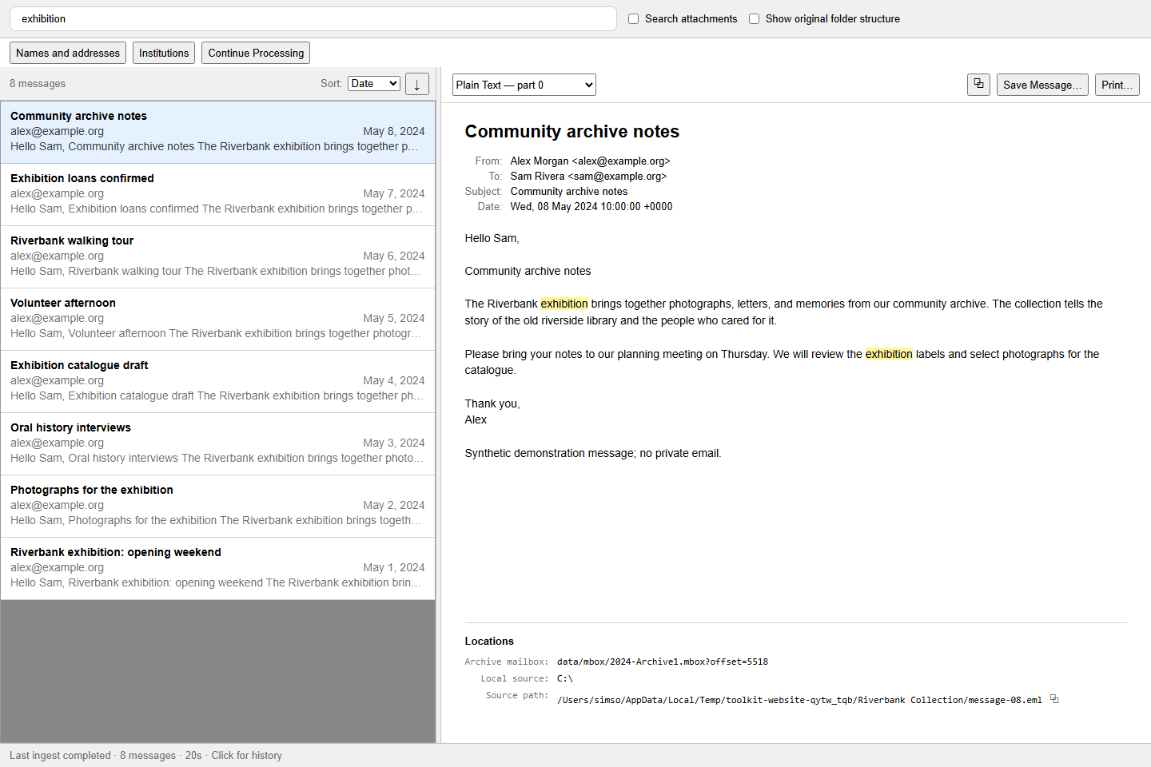Image resolution: width=1151 pixels, height=767 pixels.
Task: Select the Community archive notes message
Action: pos(217,132)
